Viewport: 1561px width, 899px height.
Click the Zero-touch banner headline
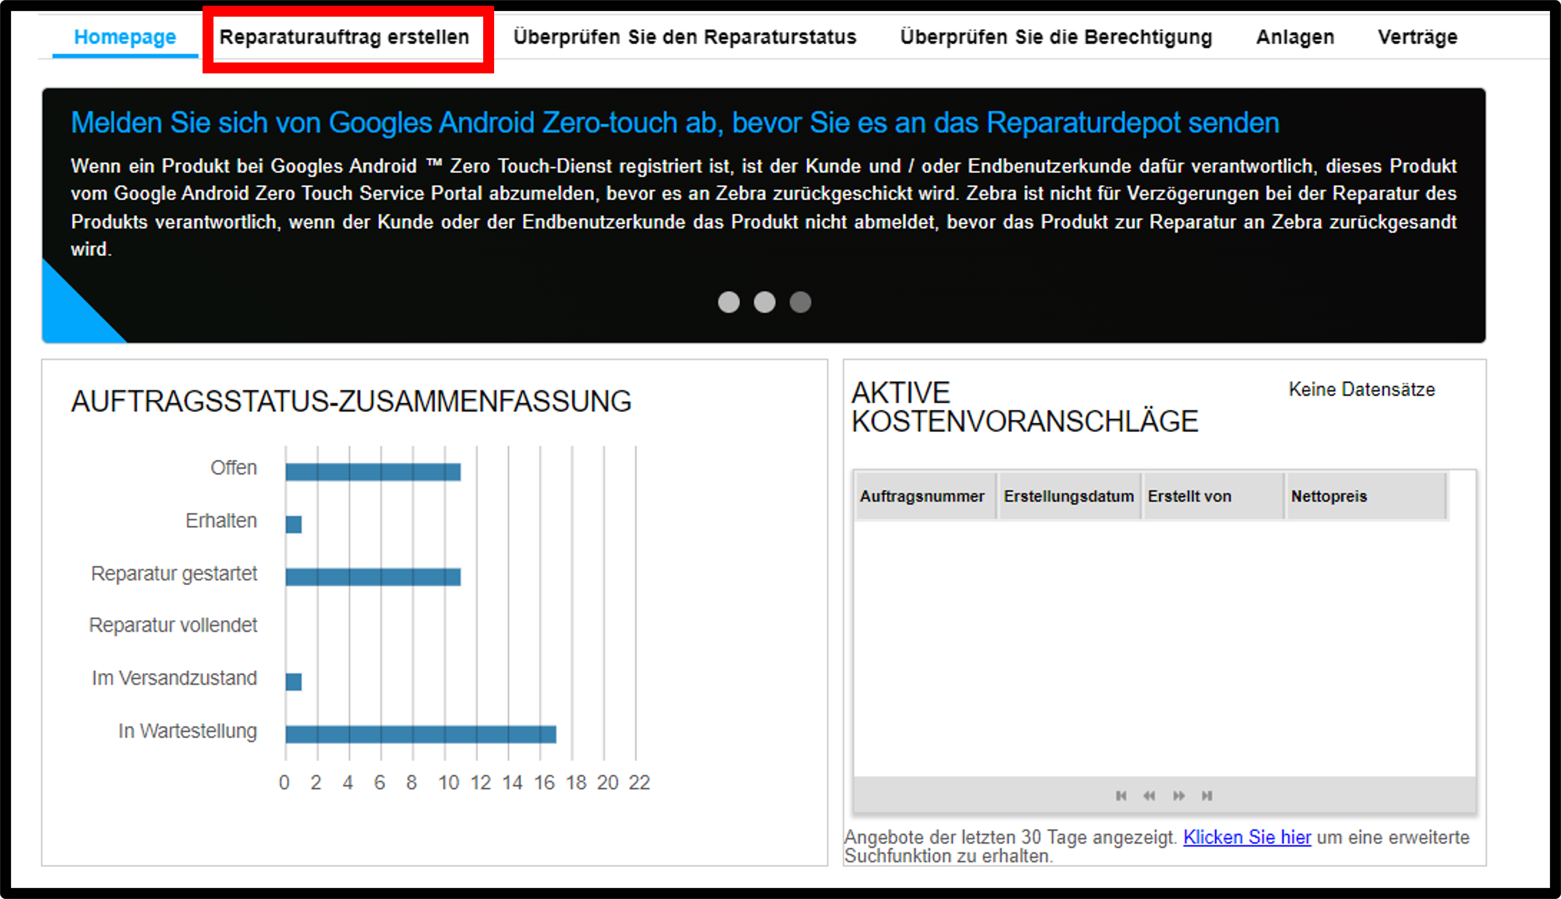674,122
